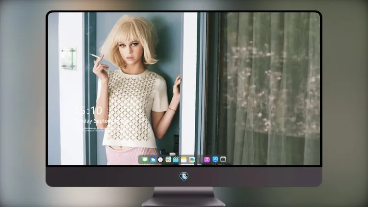This screenshot has width=368, height=207.
Task: Open the teal clapperboard video app
Action: [x=176, y=160]
